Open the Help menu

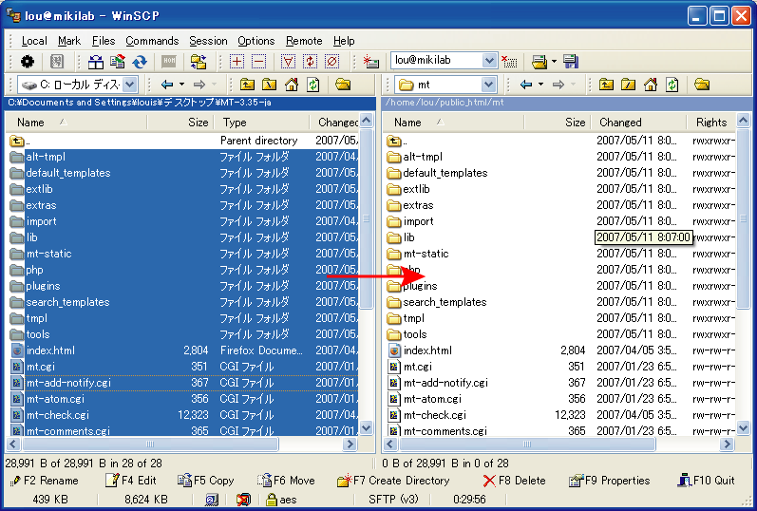[x=344, y=41]
